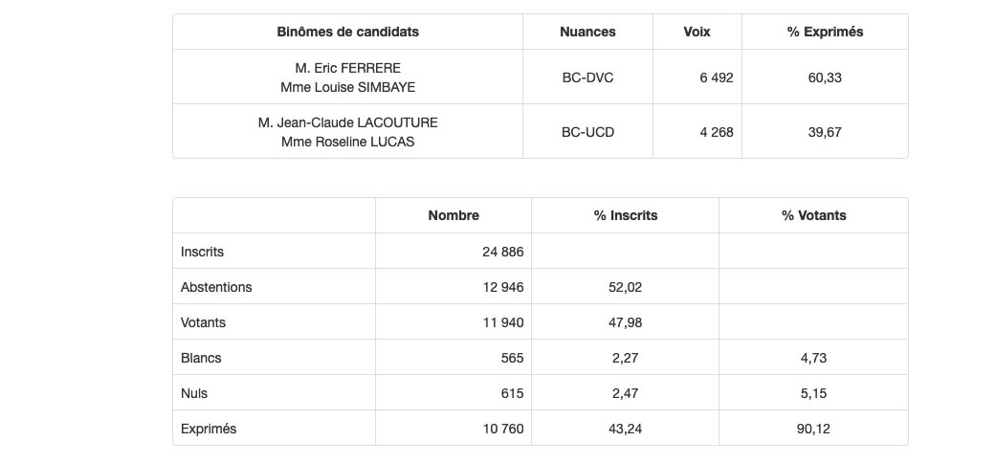Click the Nuls 5,15 percent value
996x464 pixels.
point(812,393)
